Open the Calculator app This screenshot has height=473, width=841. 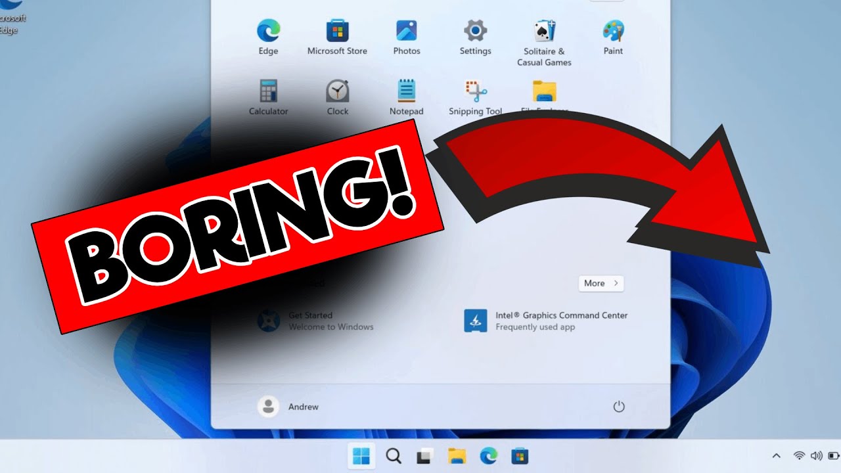(x=268, y=98)
